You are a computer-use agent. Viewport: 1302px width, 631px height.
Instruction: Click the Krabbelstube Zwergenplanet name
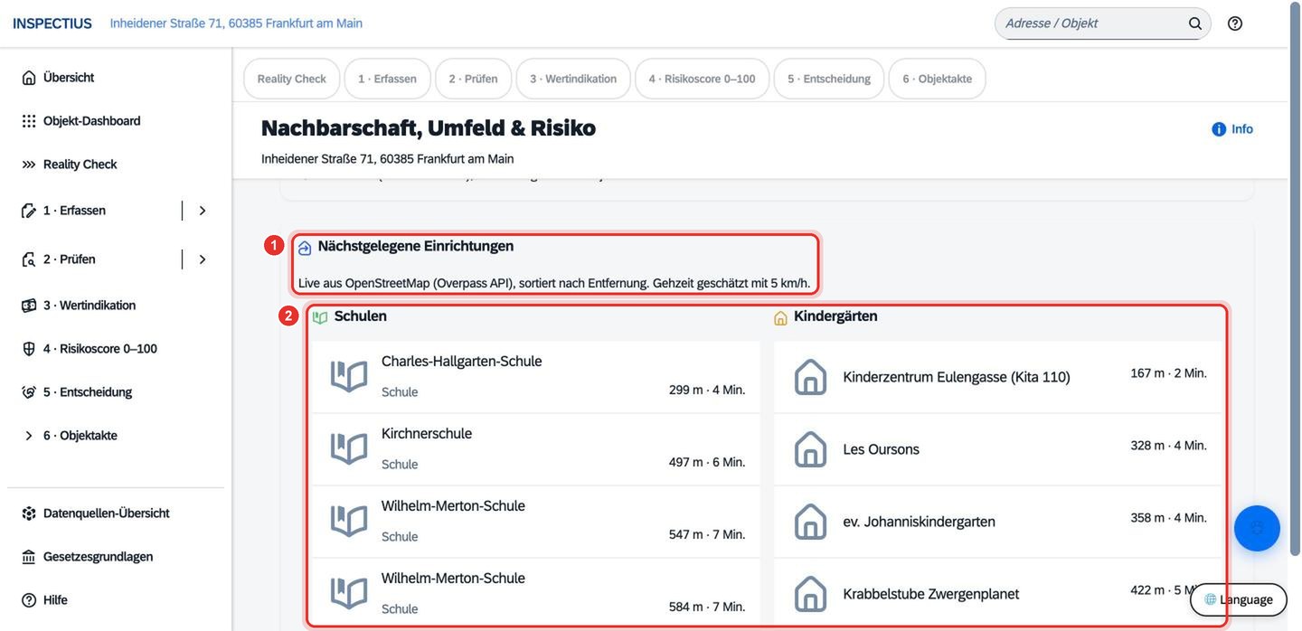[x=930, y=594]
